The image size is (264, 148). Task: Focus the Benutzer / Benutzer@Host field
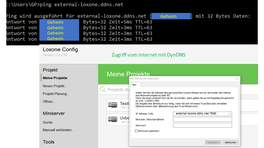pyautogui.click(x=202, y=119)
